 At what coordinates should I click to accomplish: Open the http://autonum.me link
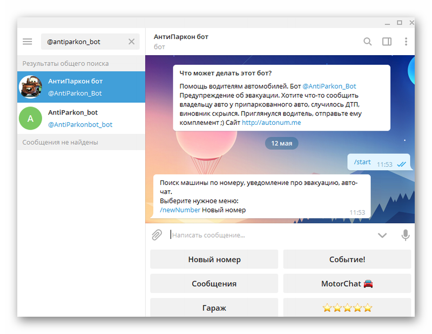272,123
